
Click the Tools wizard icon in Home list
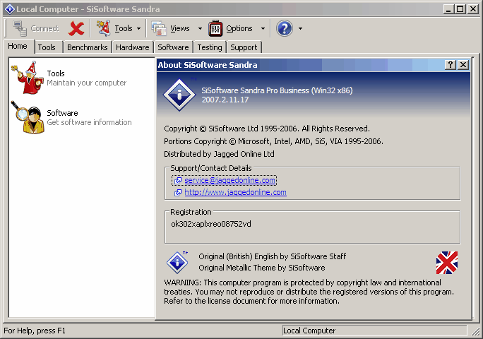(x=28, y=78)
